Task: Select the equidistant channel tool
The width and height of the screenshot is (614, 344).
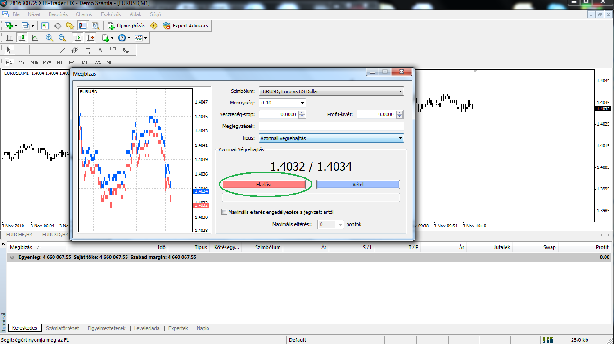Action: [x=75, y=50]
